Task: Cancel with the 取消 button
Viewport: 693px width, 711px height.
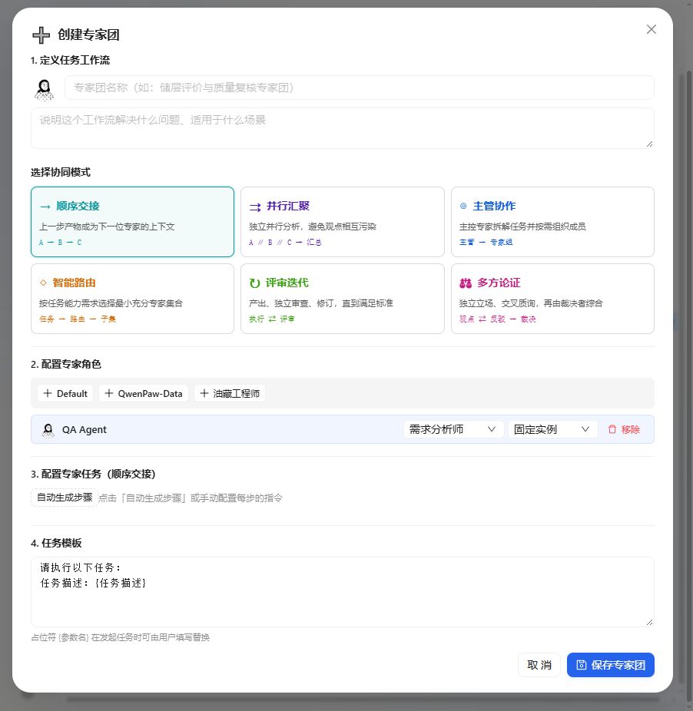Action: (539, 665)
